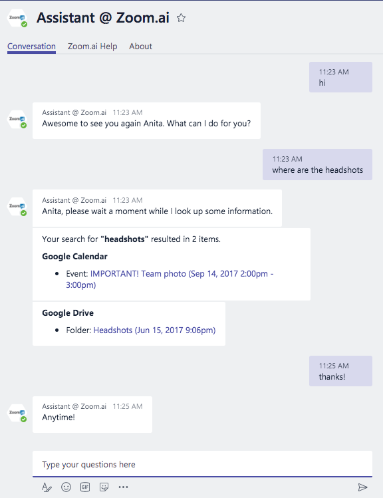The image size is (383, 498).
Task: Select the Conversation tab
Action: [x=31, y=47]
